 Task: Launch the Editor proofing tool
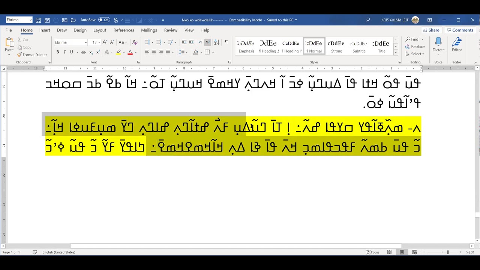pos(457,45)
